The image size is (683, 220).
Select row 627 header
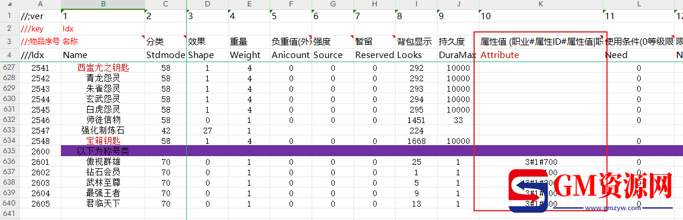click(10, 67)
